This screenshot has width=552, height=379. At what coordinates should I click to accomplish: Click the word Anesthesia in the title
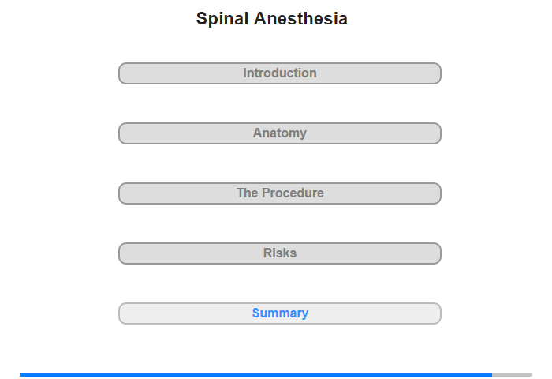[300, 18]
